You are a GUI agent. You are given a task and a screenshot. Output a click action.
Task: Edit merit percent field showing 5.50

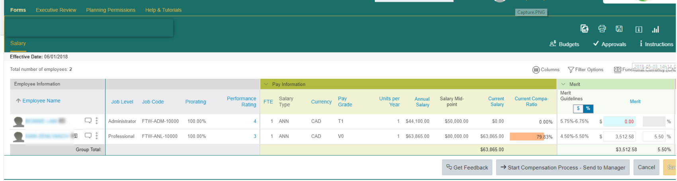click(654, 136)
